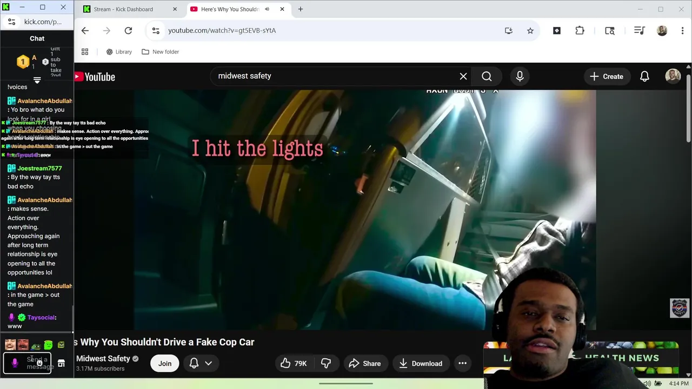The height and width of the screenshot is (389, 692).
Task: Open the New folder bookmark folder
Action: click(160, 52)
